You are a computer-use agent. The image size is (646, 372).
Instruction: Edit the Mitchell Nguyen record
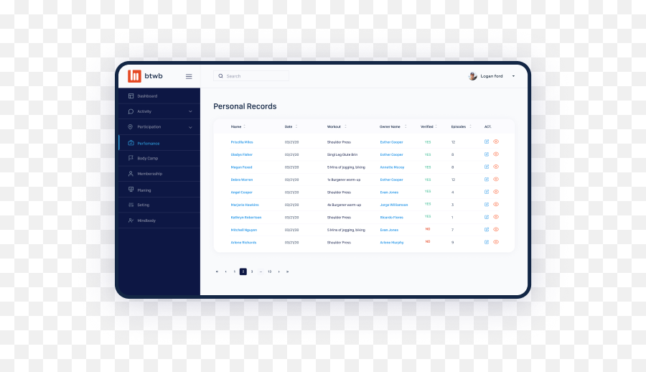pos(487,230)
